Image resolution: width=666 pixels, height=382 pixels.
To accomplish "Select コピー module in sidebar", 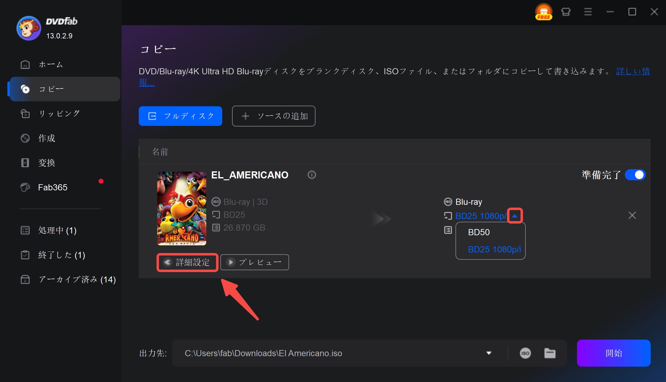I will click(65, 89).
